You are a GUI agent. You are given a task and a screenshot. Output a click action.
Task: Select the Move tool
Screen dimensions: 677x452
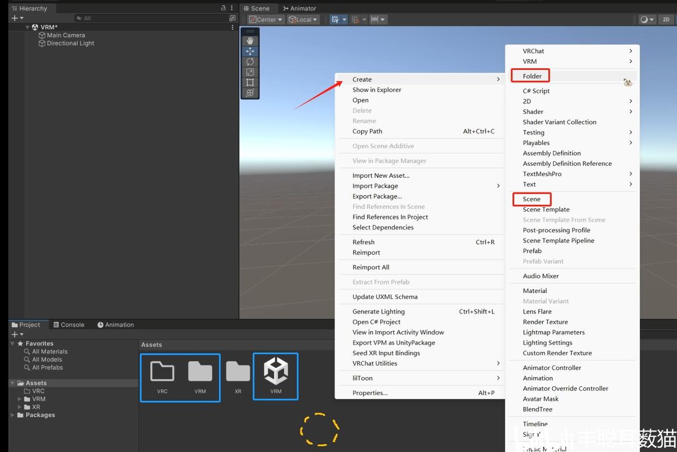[250, 51]
